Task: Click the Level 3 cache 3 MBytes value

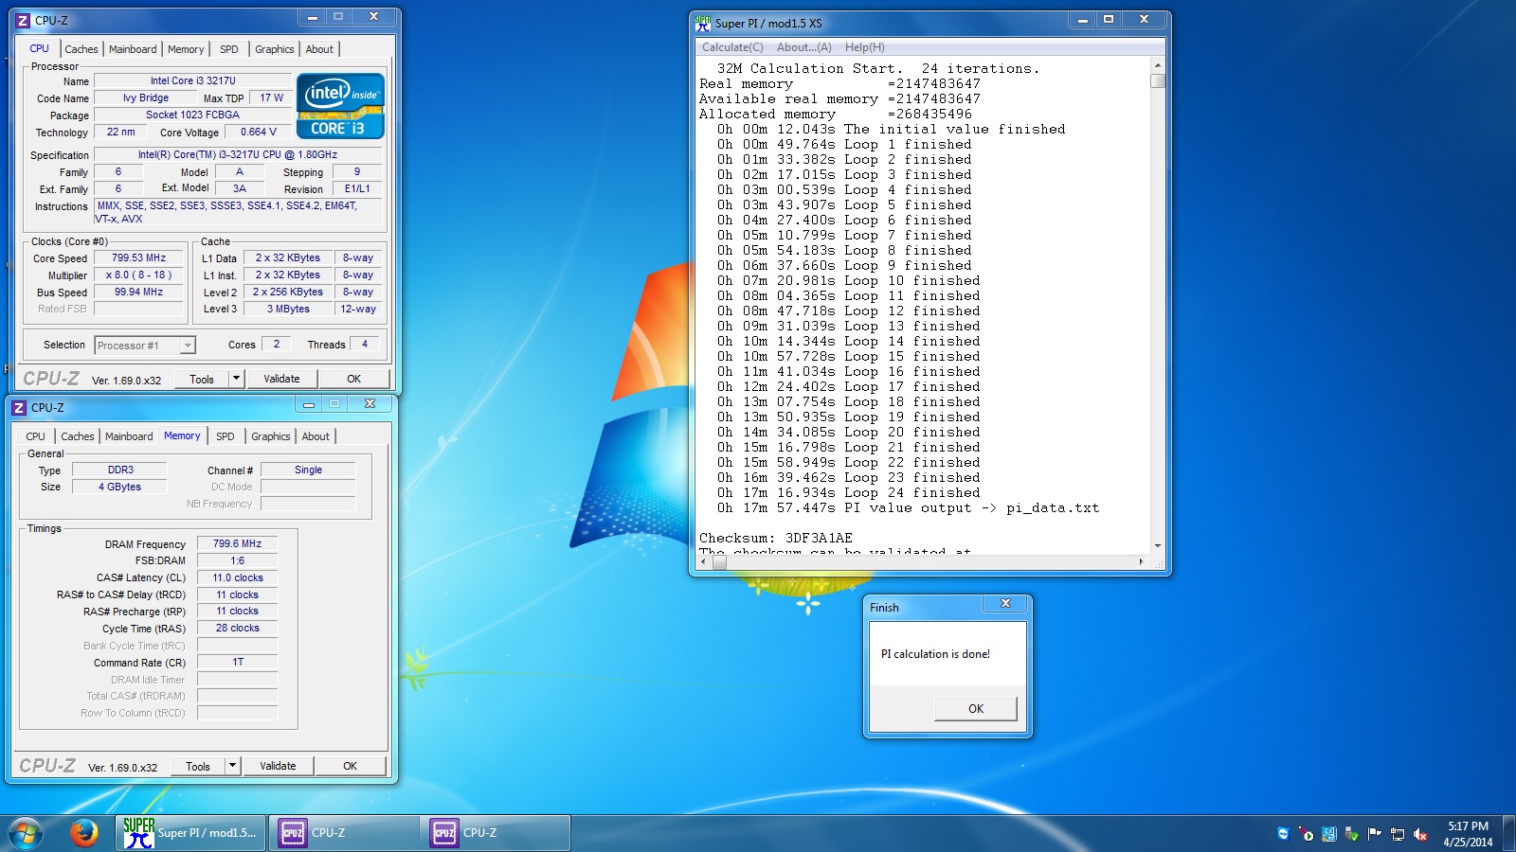Action: click(288, 309)
